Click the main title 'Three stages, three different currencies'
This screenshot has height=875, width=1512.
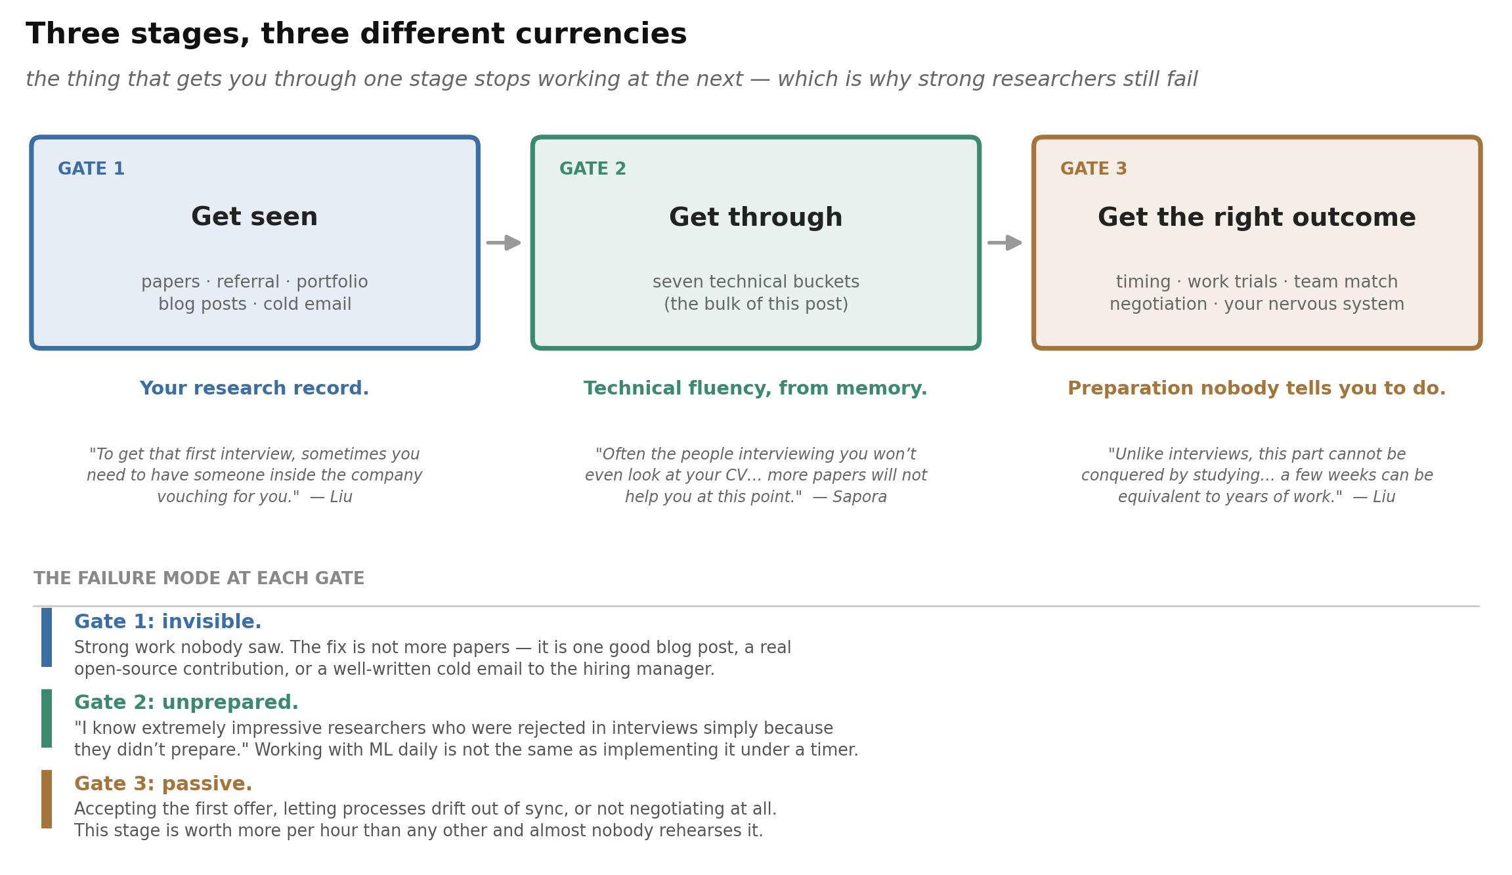(356, 34)
